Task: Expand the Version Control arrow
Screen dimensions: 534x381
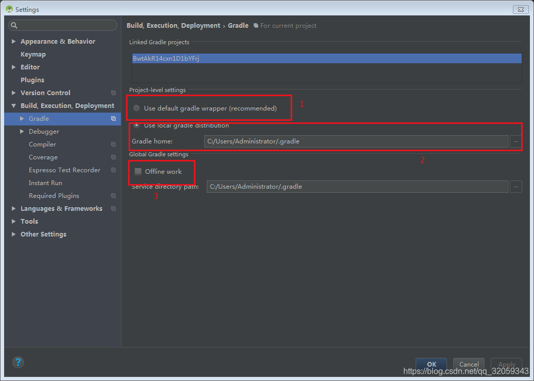Action: [x=13, y=93]
